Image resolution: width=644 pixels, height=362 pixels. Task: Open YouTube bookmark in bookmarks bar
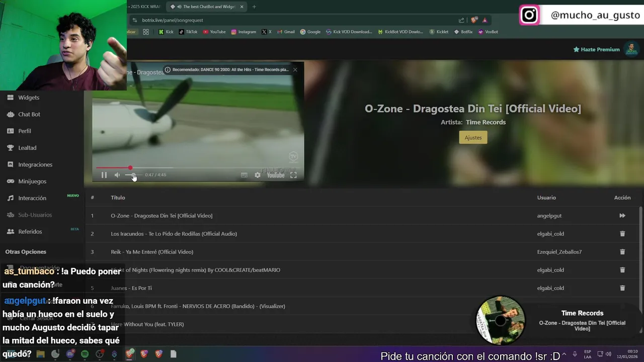pyautogui.click(x=214, y=32)
